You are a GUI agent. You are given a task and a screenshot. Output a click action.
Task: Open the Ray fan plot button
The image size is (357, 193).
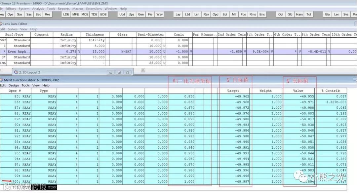[206, 14]
